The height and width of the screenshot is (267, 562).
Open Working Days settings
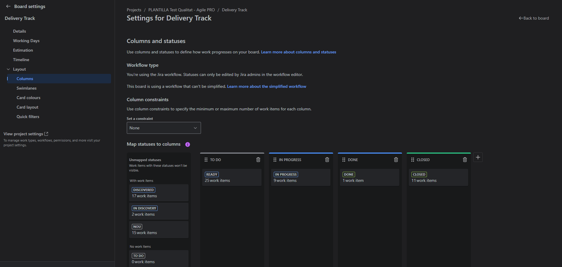[26, 41]
